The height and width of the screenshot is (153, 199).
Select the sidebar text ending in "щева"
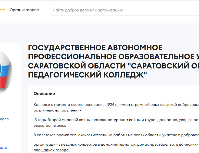pyautogui.click(x=4, y=119)
